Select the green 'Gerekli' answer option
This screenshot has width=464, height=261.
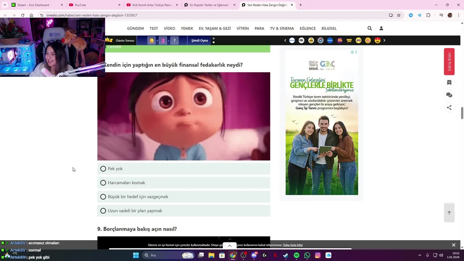tap(187, 49)
